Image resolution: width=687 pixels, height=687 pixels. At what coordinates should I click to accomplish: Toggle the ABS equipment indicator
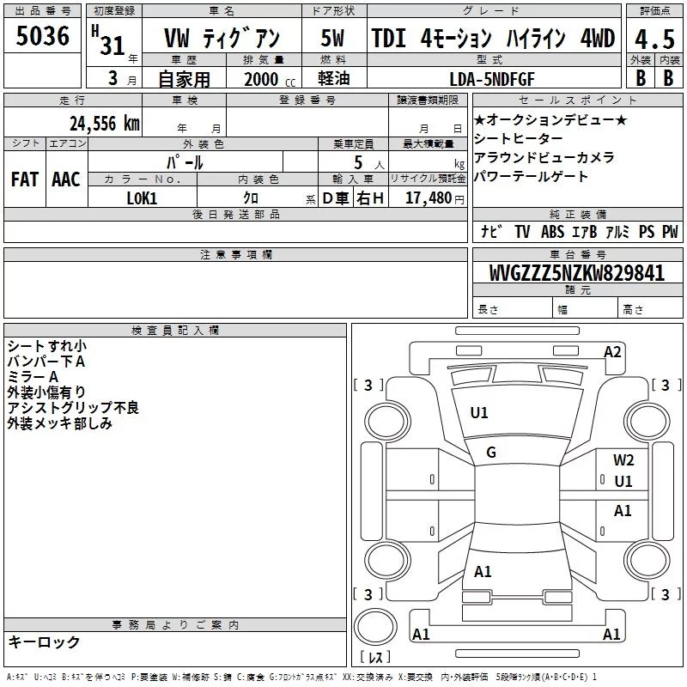point(552,232)
